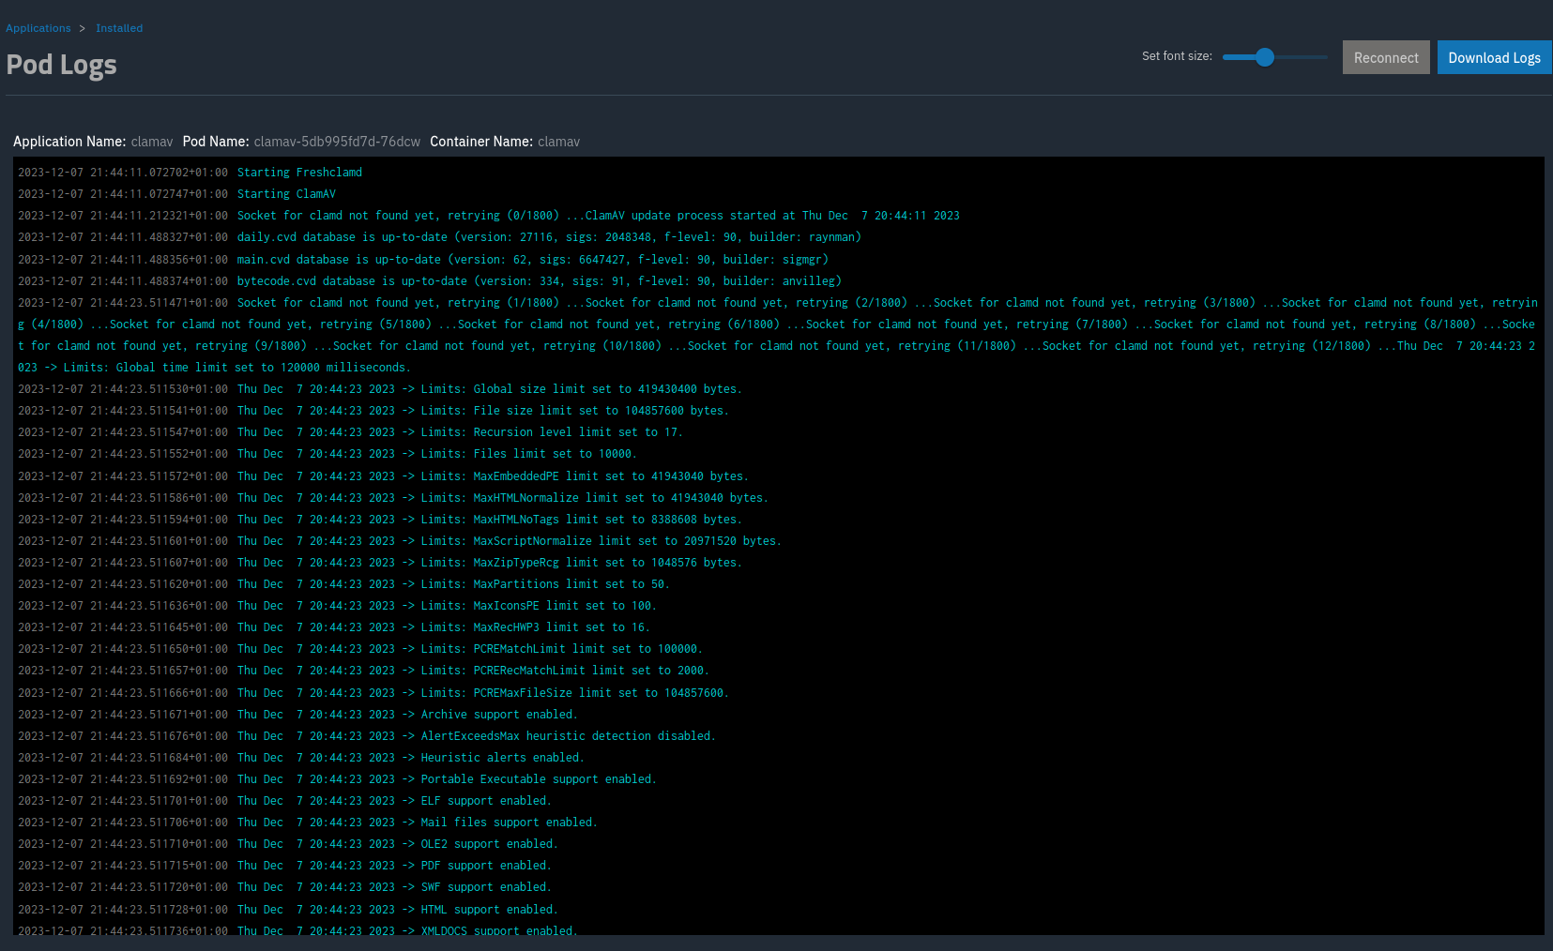Download the pod logs
This screenshot has width=1553, height=951.
coord(1495,57)
